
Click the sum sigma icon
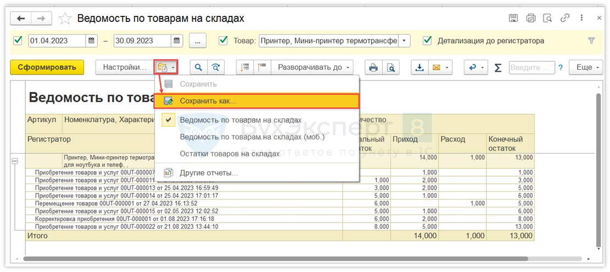(498, 67)
